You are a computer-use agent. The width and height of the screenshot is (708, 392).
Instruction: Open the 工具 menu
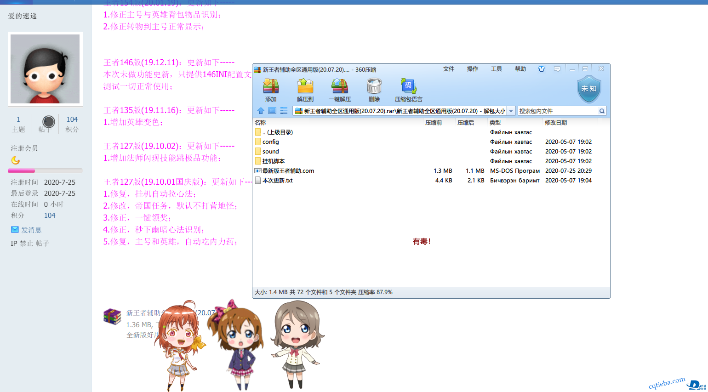[497, 69]
